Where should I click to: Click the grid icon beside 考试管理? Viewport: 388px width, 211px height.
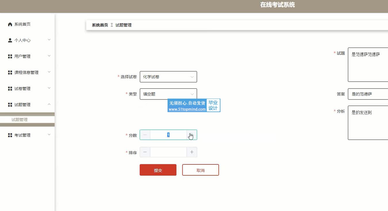pos(10,135)
